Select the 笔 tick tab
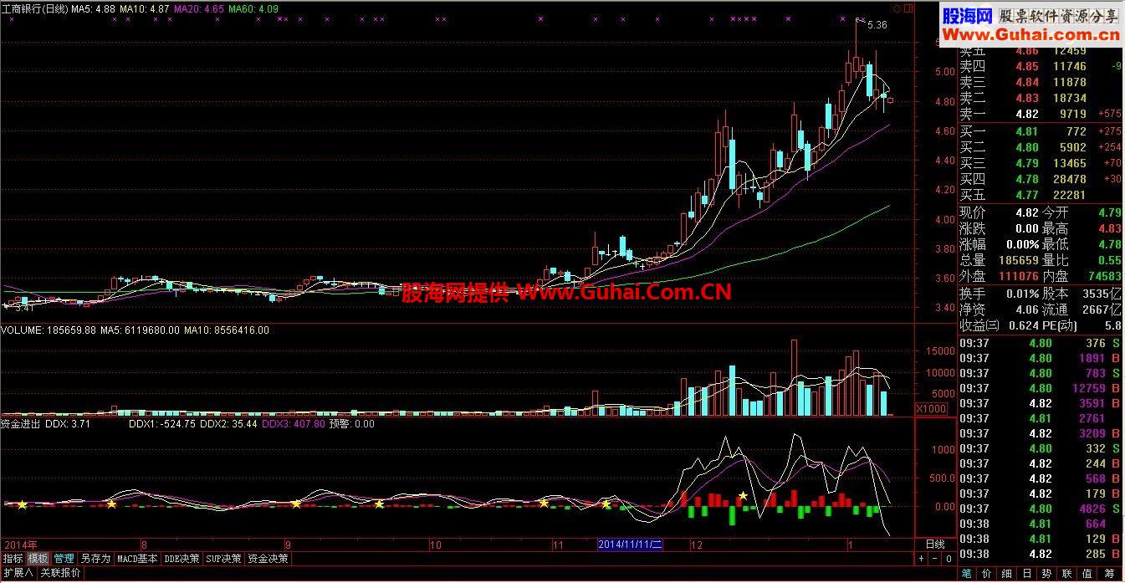 tap(967, 574)
